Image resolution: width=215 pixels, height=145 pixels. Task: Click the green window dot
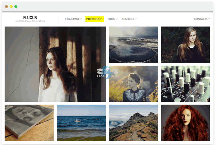(x=16, y=7)
